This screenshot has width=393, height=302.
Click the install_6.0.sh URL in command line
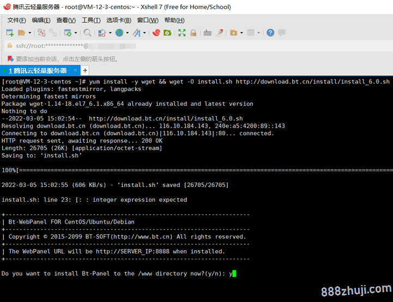312,82
